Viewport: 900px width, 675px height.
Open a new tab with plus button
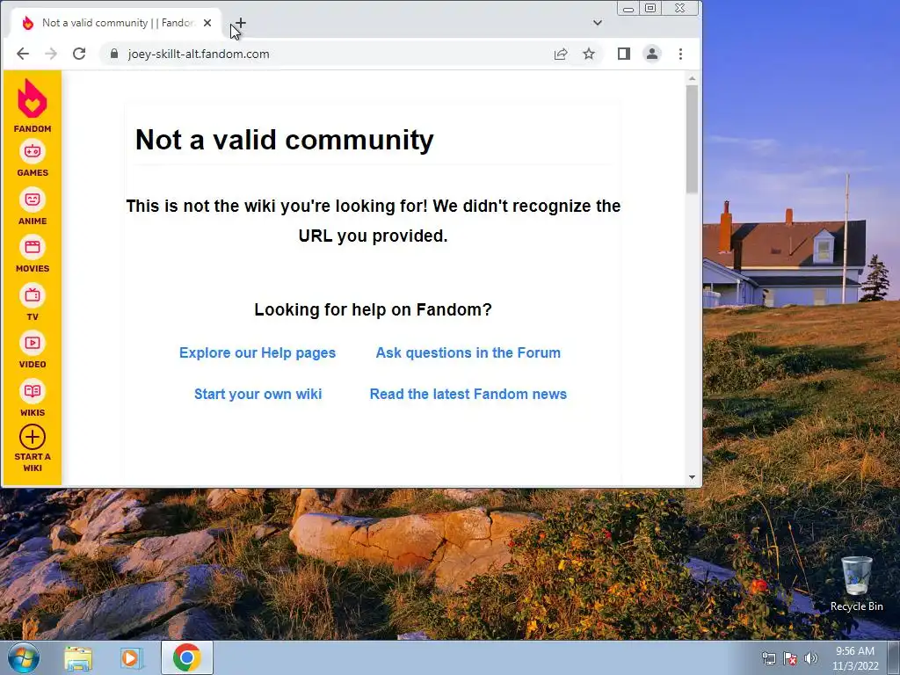(241, 23)
